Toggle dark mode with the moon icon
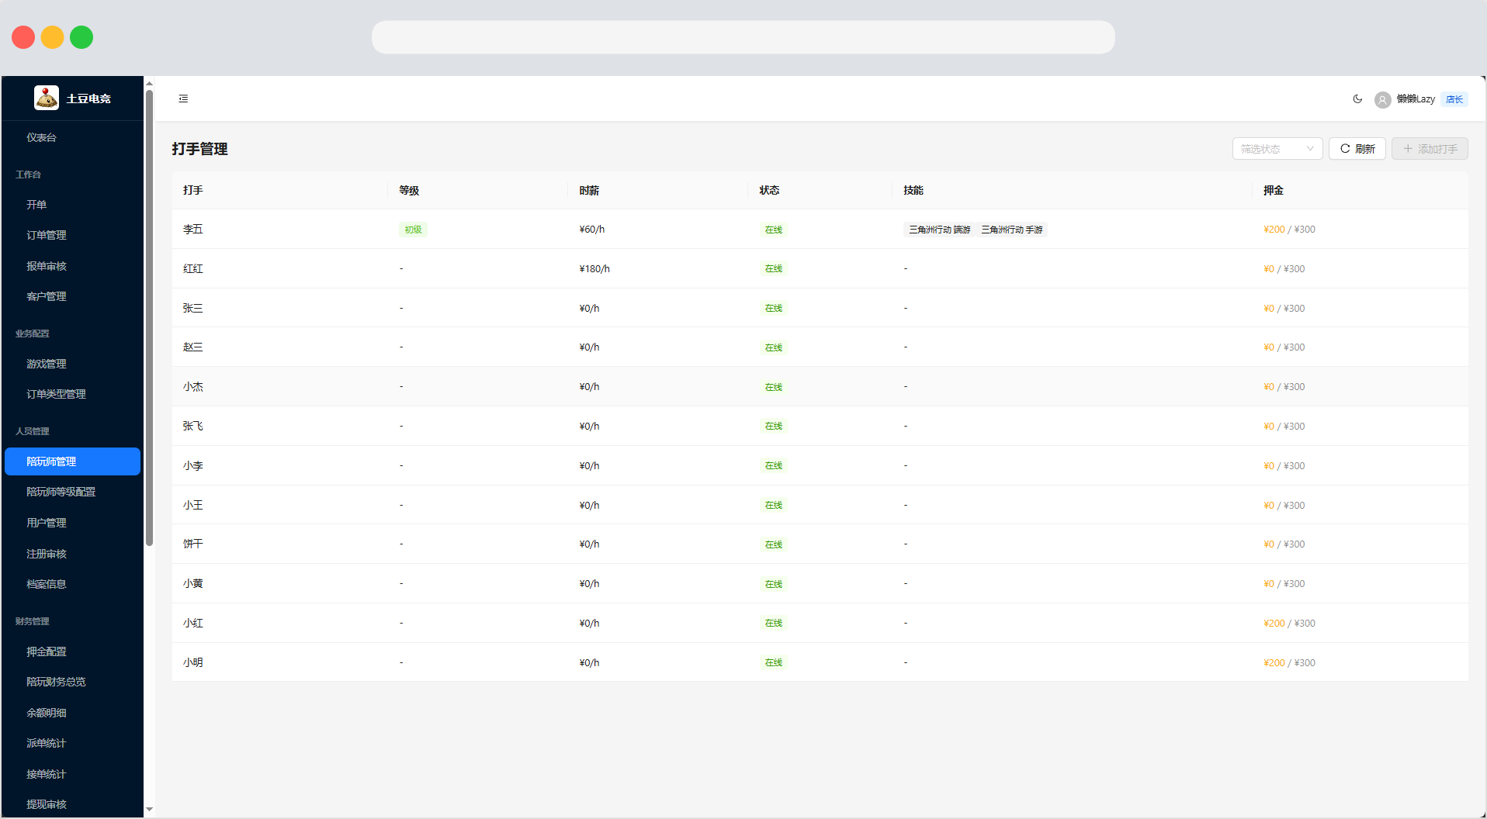 coord(1357,98)
